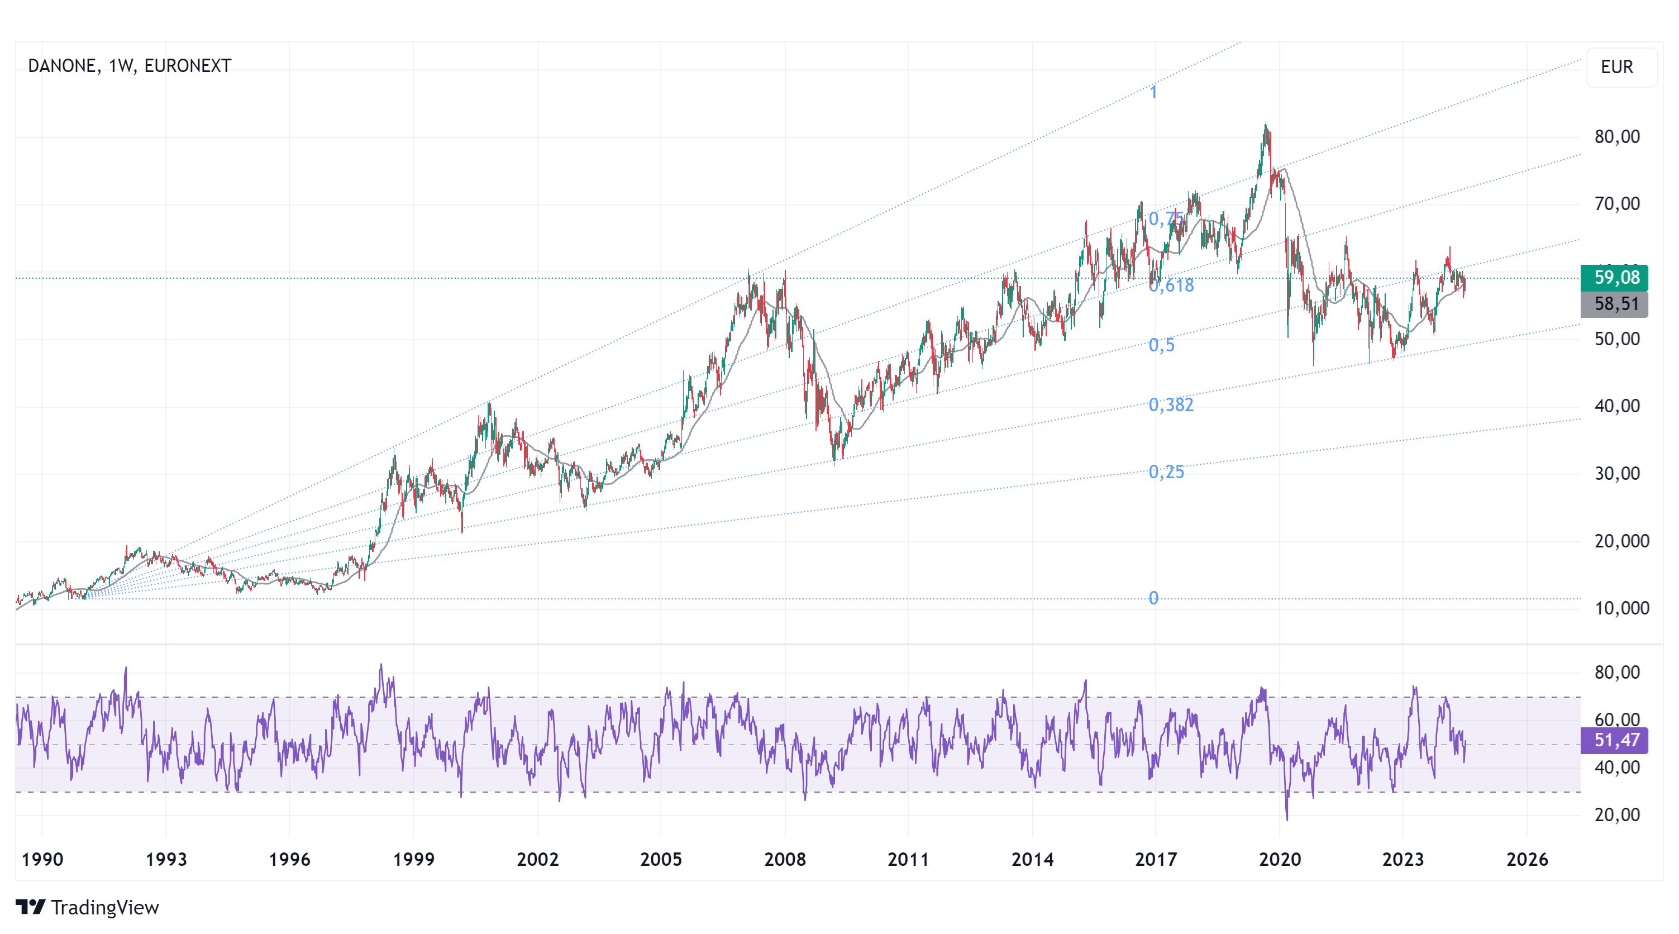Open the EUR currency selector
This screenshot has width=1679, height=934.
click(x=1621, y=67)
